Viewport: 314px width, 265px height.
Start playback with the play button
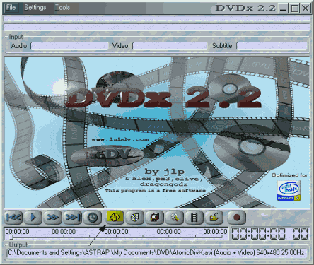[x=33, y=217]
